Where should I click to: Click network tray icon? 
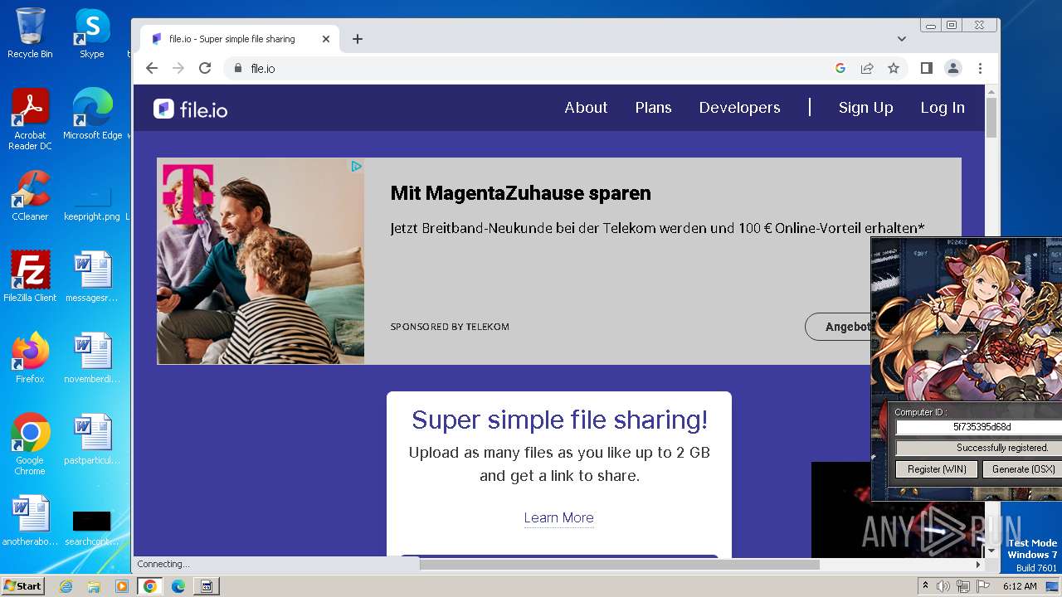tap(963, 586)
